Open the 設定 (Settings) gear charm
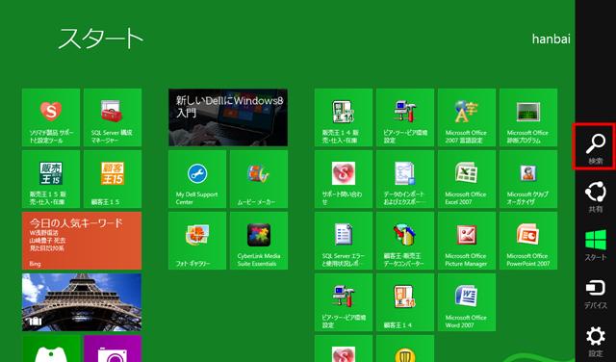This screenshot has width=616, height=362. point(596,341)
